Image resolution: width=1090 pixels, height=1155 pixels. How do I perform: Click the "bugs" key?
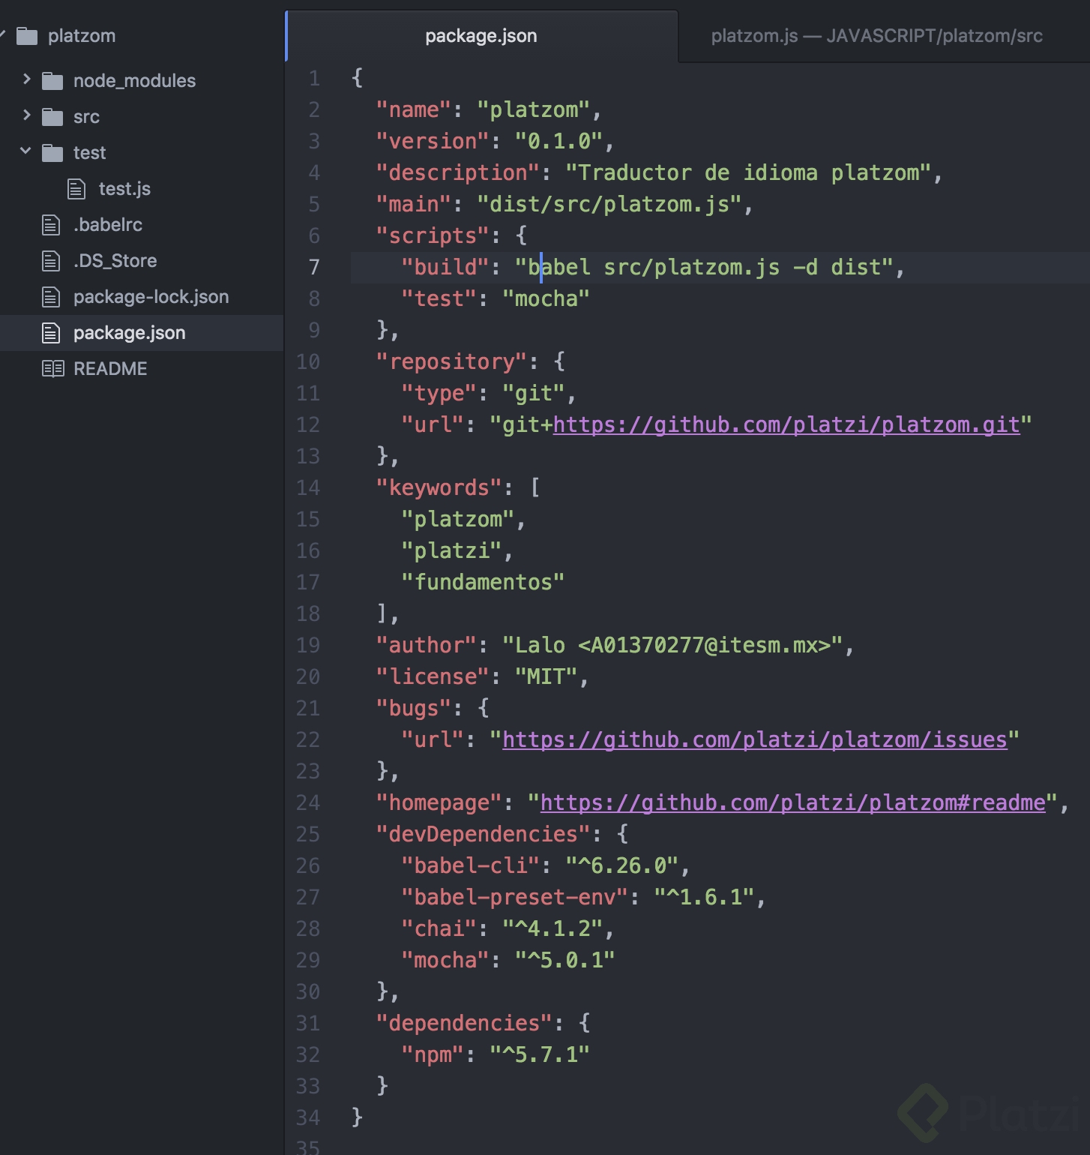[x=414, y=709]
